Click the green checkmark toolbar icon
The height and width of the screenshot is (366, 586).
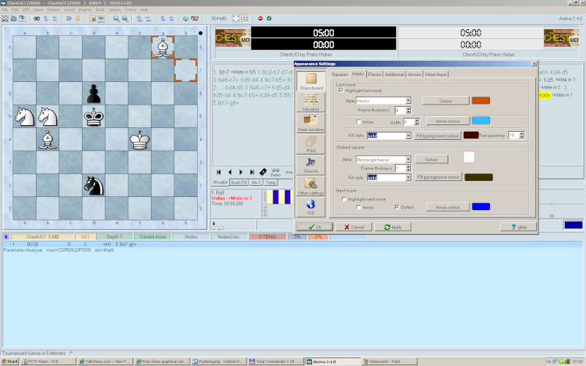[269, 18]
